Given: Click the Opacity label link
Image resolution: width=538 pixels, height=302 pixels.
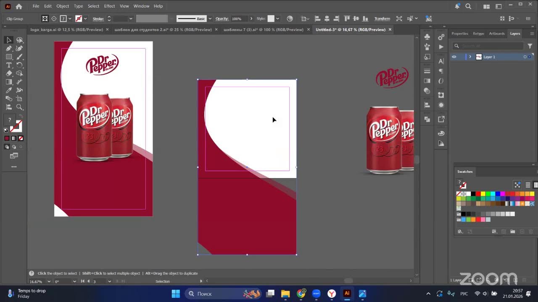Looking at the screenshot, I should [x=222, y=19].
